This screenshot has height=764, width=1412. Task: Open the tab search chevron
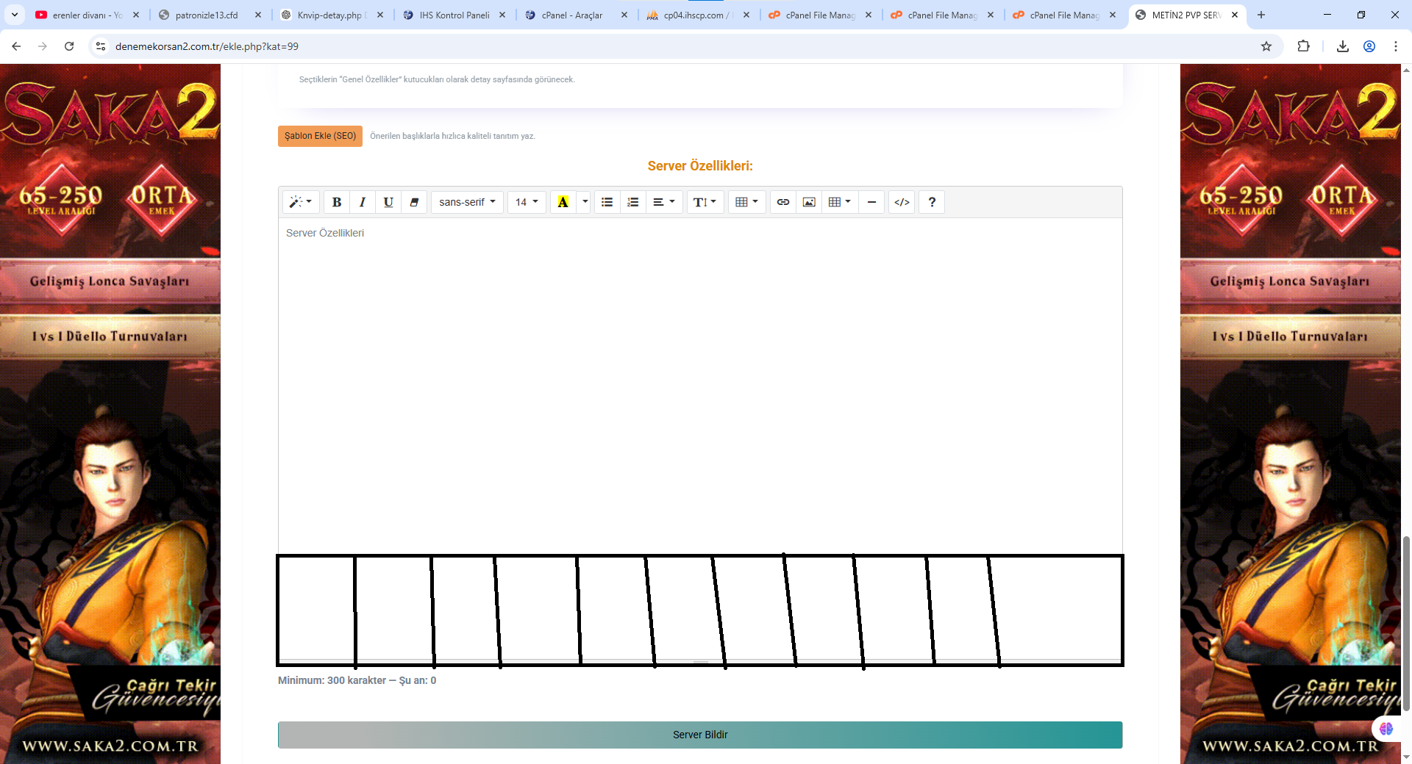pos(15,15)
